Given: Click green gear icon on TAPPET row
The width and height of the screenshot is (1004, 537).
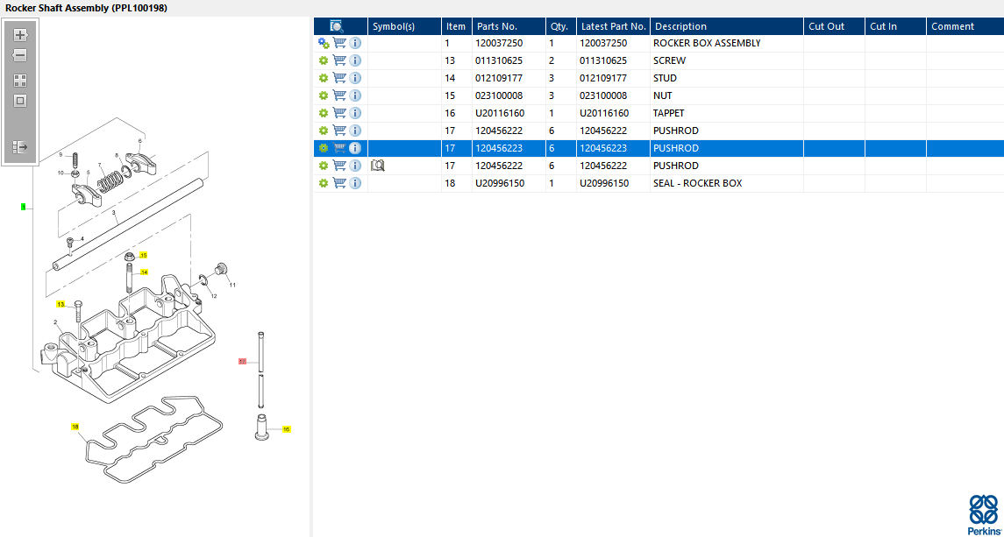Looking at the screenshot, I should tap(324, 113).
